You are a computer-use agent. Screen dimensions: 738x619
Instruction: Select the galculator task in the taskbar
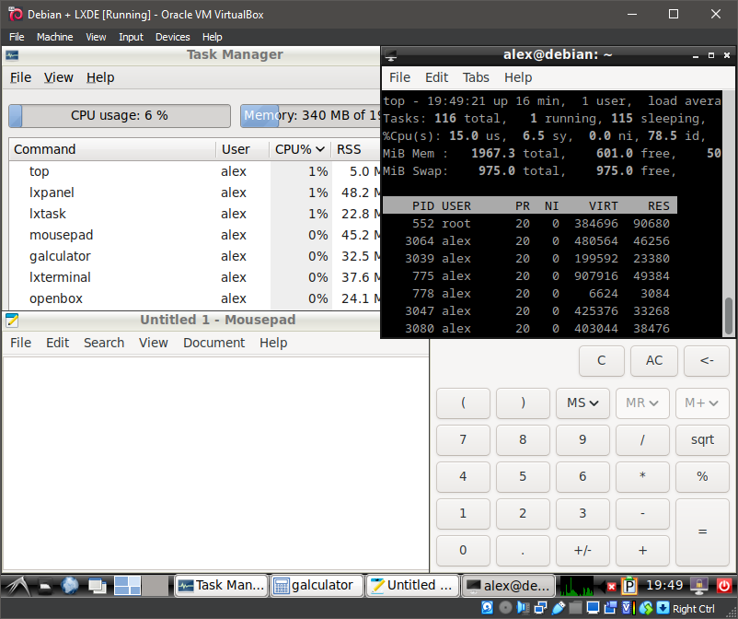point(316,585)
